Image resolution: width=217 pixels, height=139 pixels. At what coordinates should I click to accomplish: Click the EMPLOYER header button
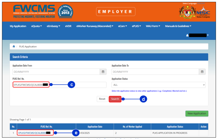click(116, 12)
